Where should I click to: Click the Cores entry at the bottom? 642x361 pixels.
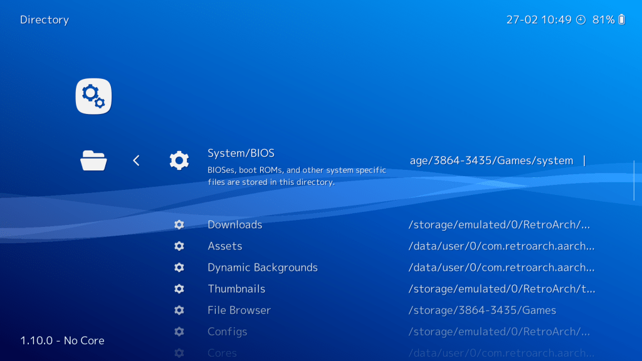coord(222,353)
